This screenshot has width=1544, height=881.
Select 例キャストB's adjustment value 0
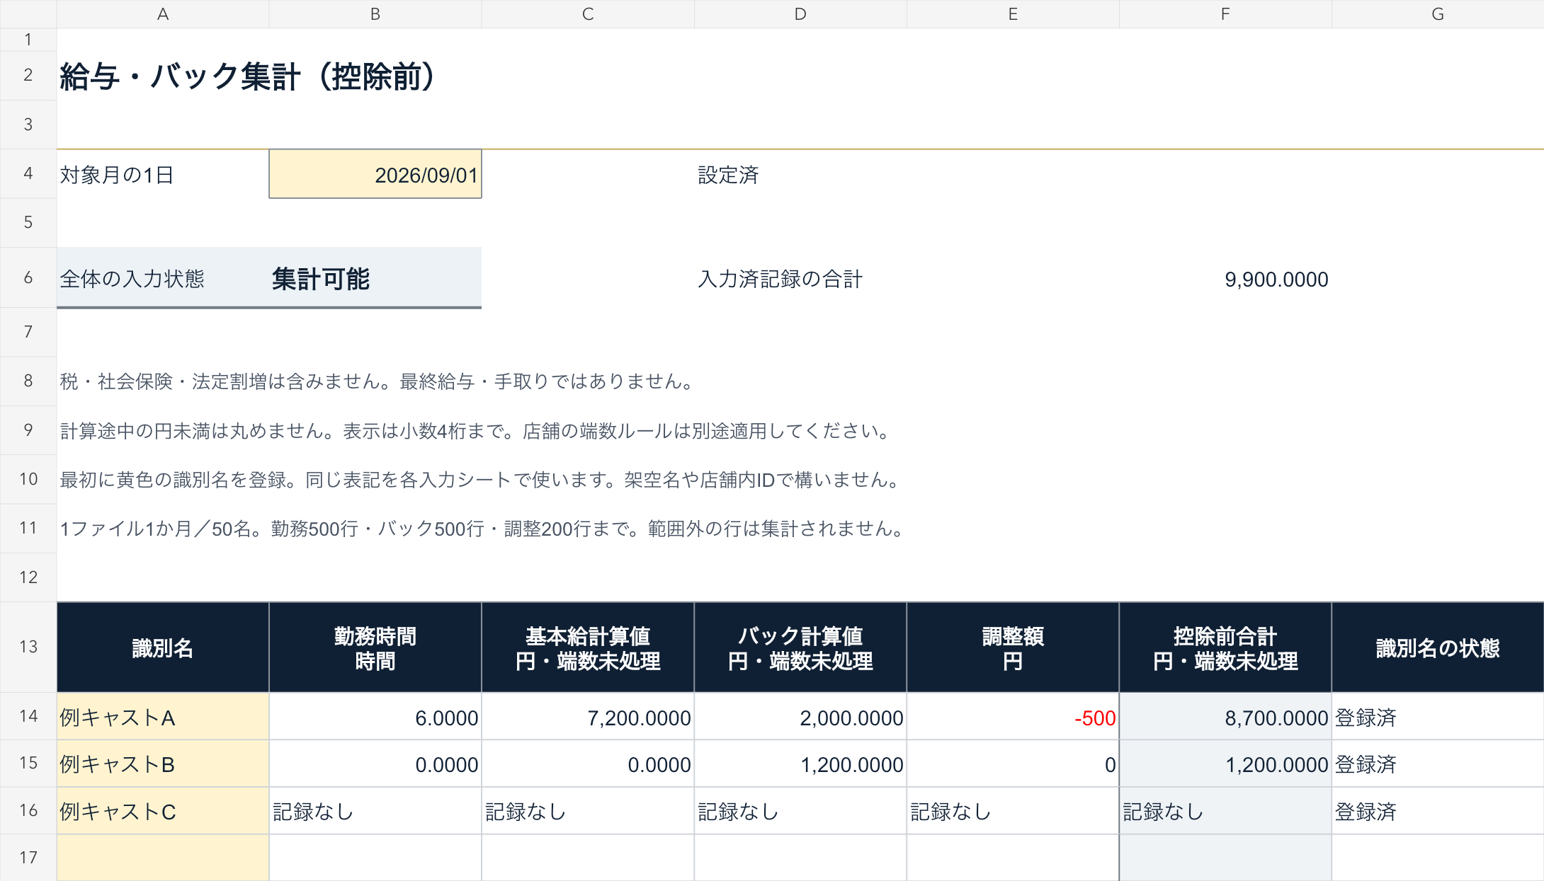point(1013,764)
